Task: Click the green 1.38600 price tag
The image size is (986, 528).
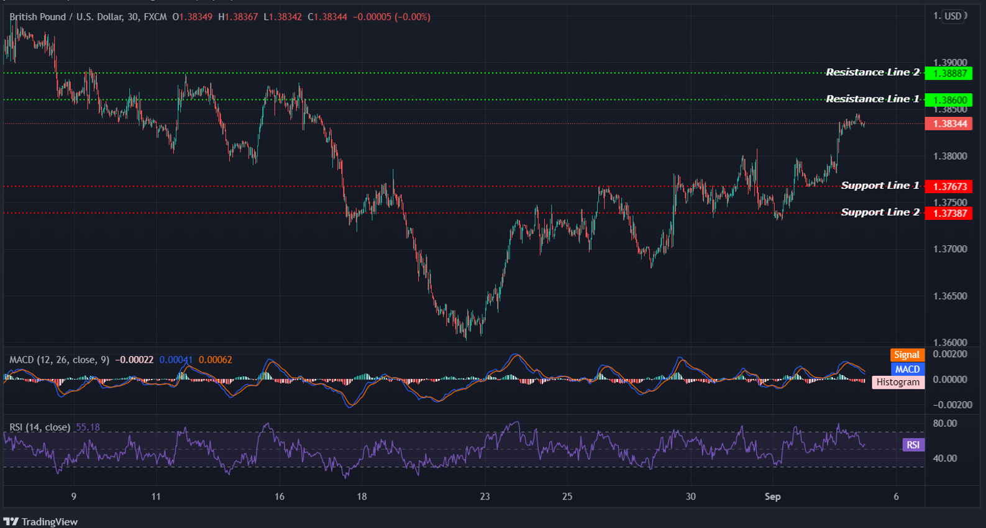Action: tap(948, 100)
